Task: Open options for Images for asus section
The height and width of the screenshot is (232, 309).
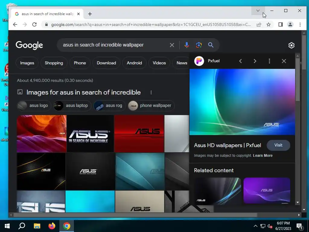Action: coord(151,92)
